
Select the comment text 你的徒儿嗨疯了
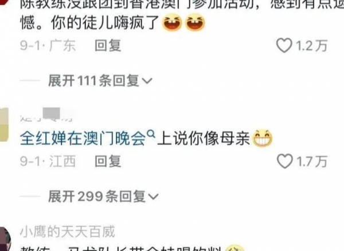point(106,23)
